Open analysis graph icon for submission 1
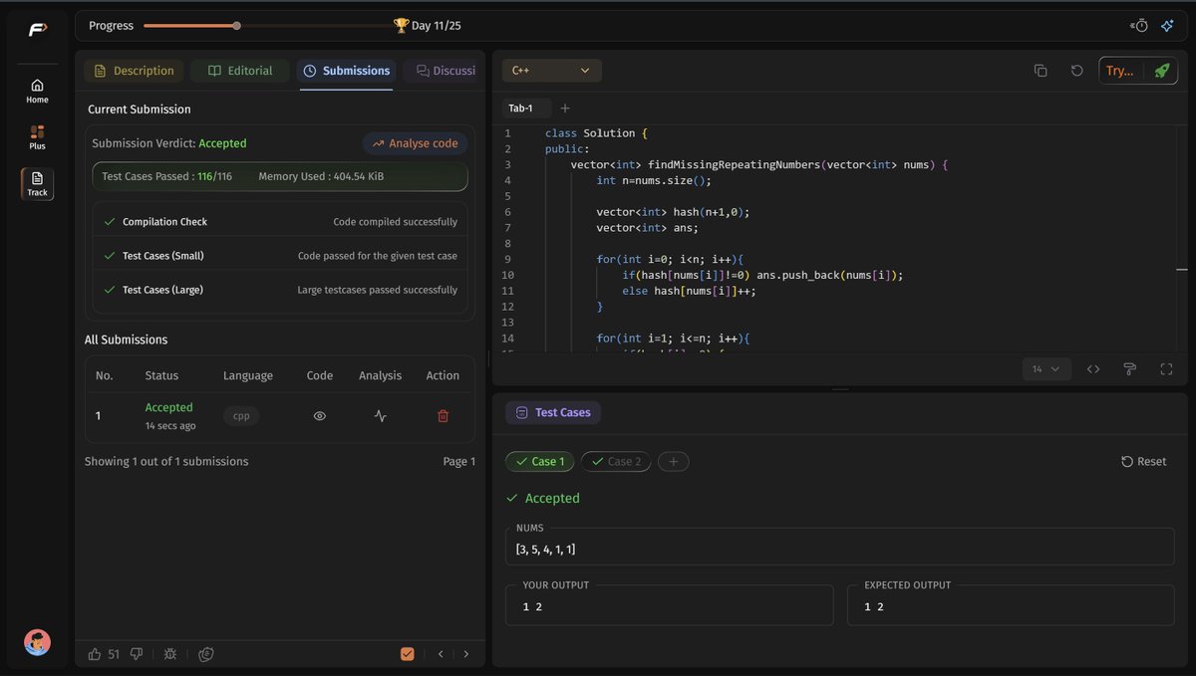 (x=380, y=416)
